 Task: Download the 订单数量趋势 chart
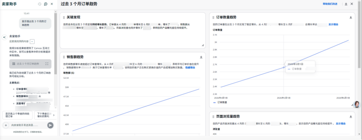pos(351,18)
